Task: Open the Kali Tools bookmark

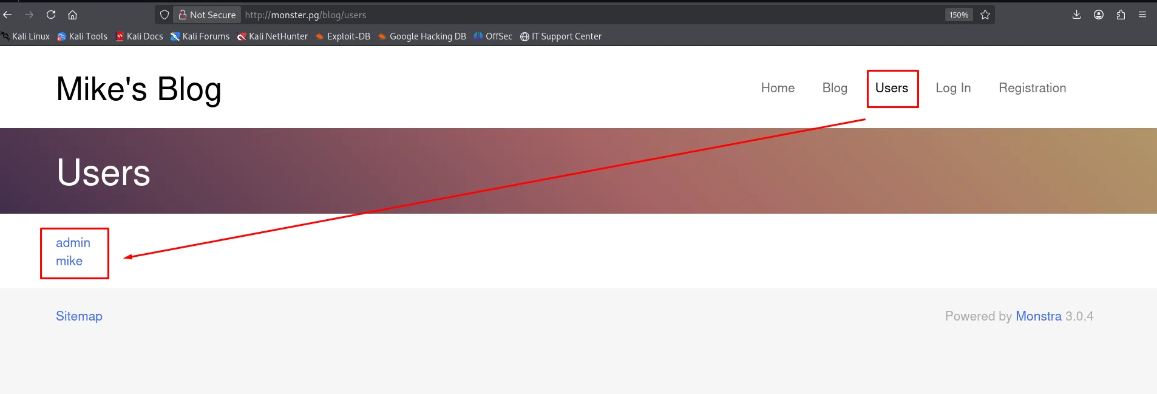Action: point(83,36)
